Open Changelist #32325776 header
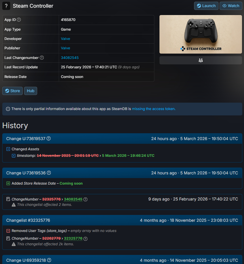The image size is (244, 264). (28, 220)
